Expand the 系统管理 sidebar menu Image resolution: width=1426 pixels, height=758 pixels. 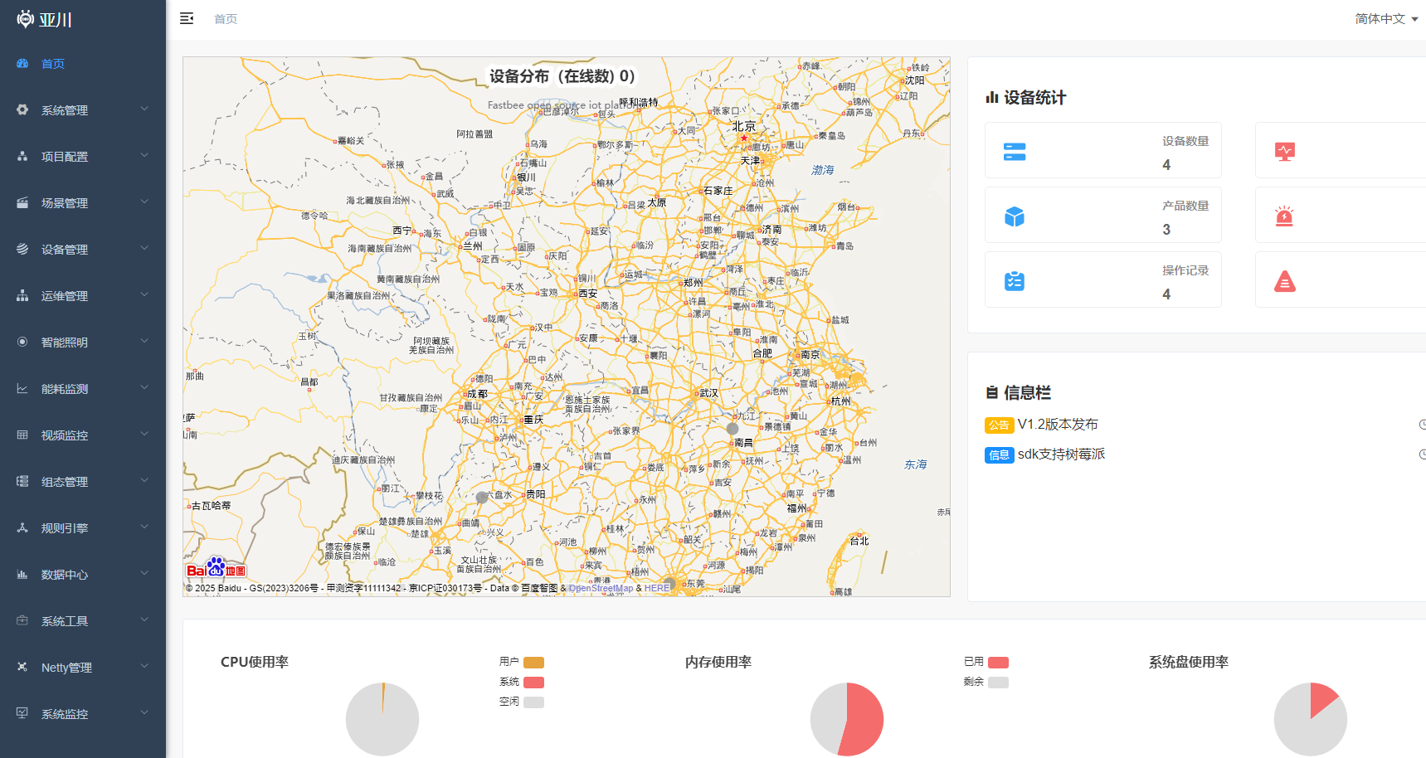(64, 109)
